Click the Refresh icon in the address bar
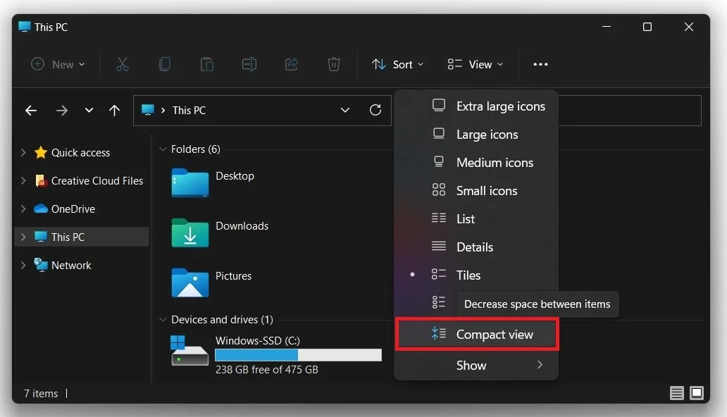This screenshot has width=727, height=417. click(x=375, y=110)
